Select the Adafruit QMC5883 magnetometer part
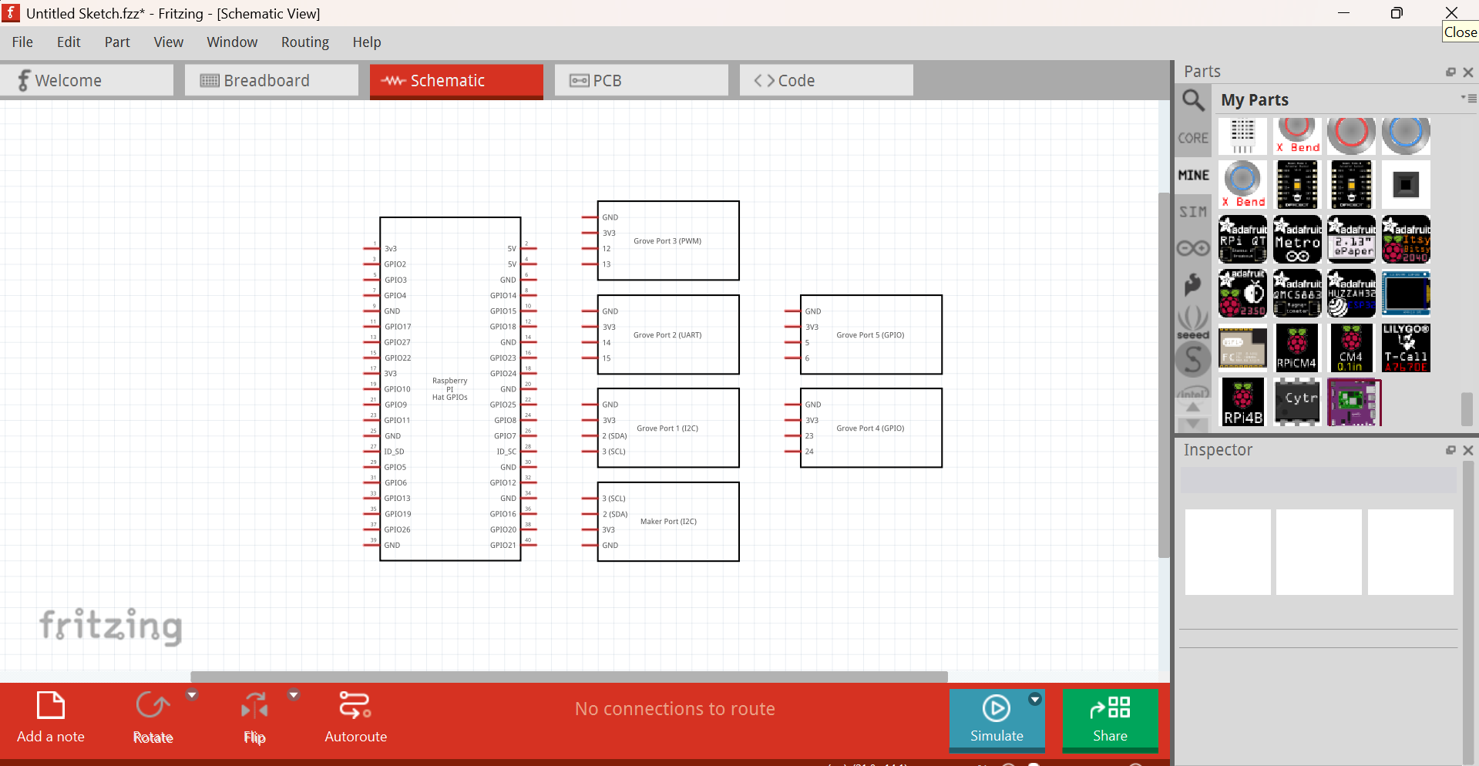This screenshot has width=1479, height=766. (x=1297, y=293)
